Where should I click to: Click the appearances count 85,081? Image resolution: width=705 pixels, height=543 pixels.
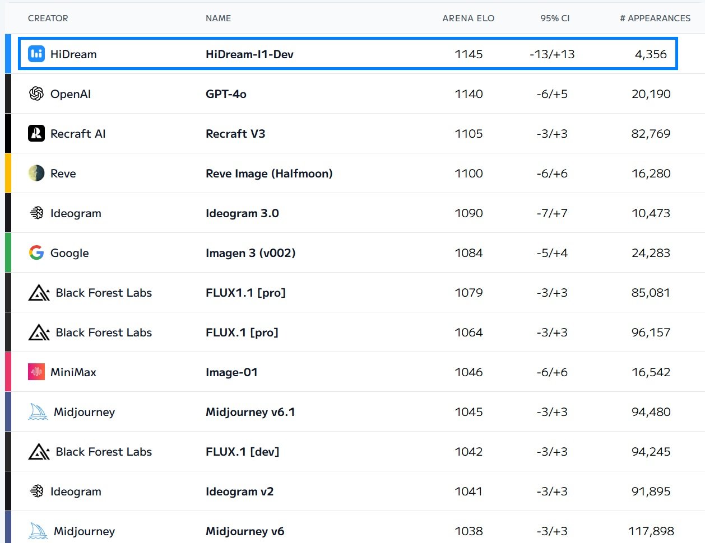pos(651,293)
